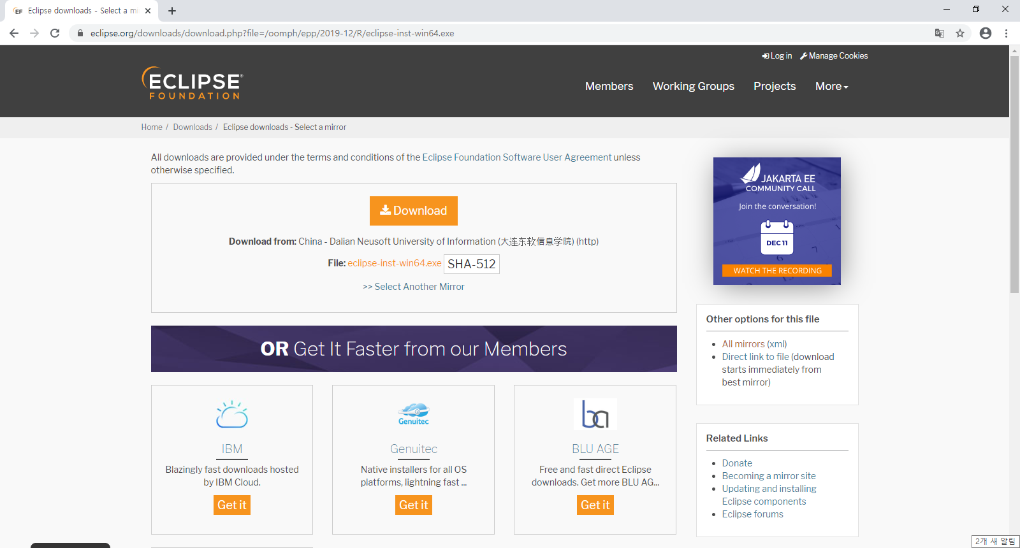Click the WATCH THE RECORDING button
Viewport: 1020px width, 548px height.
[777, 271]
